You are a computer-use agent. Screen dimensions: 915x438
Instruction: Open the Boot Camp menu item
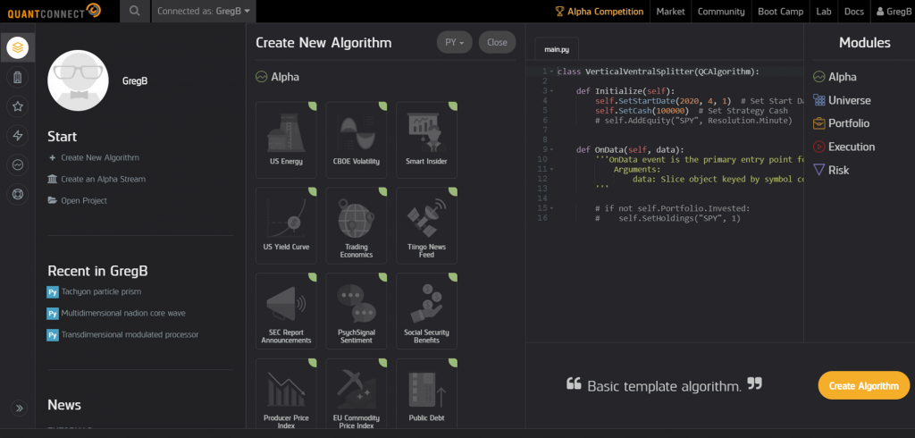[x=780, y=11]
